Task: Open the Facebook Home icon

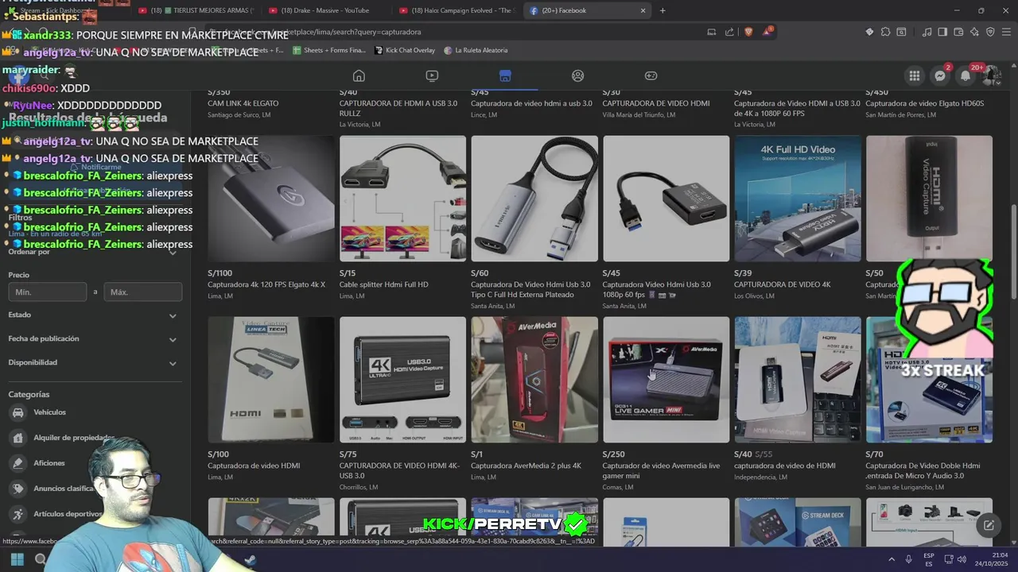Action: point(359,75)
